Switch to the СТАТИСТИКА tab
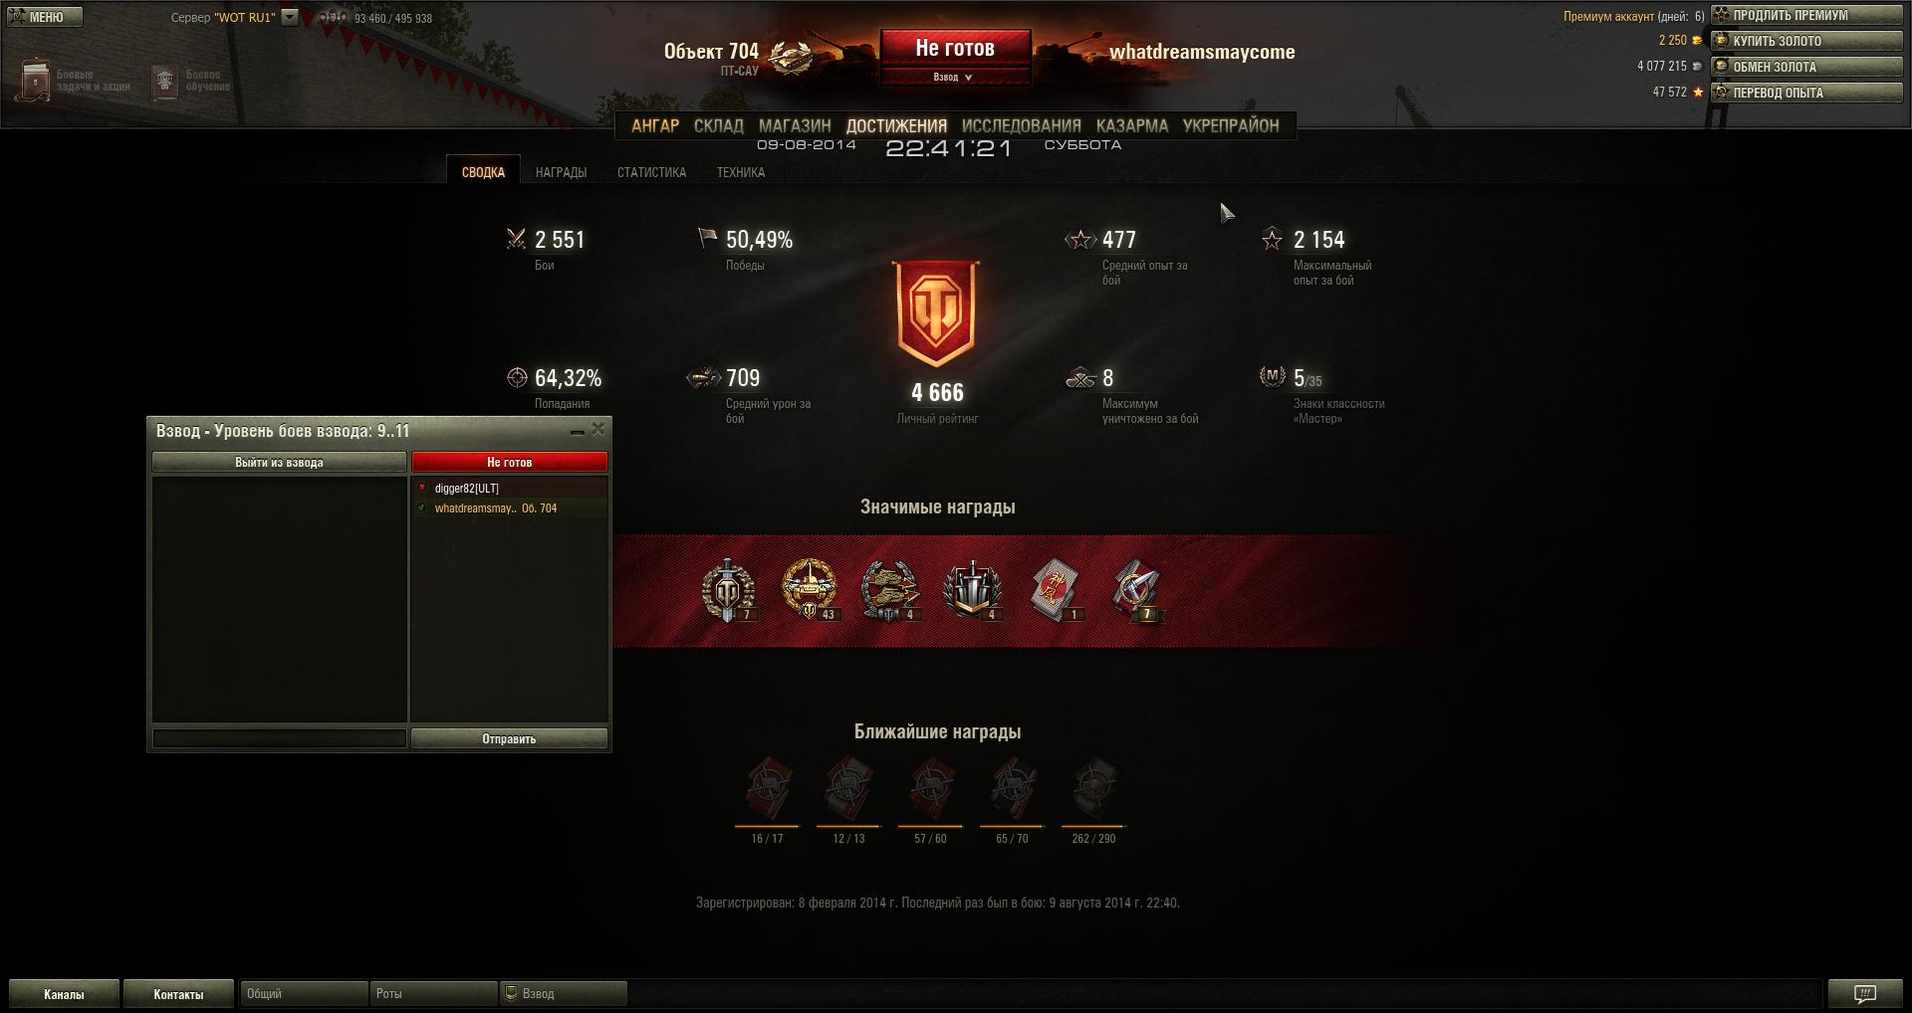The width and height of the screenshot is (1912, 1013). pos(651,172)
